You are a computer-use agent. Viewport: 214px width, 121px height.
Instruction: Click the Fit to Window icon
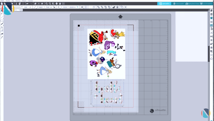pos(63,4)
